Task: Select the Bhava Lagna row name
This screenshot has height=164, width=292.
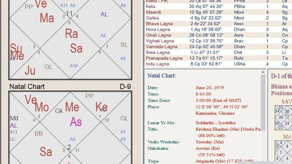Action: [x=159, y=24]
